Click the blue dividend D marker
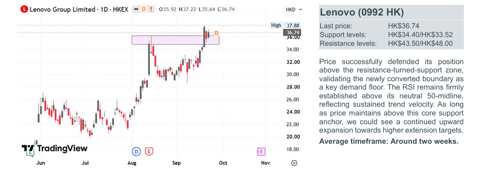Screen dimensions: 481x176 click(x=136, y=151)
